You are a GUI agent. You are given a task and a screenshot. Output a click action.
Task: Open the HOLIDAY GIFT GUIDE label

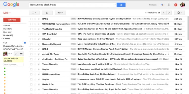(13, 49)
